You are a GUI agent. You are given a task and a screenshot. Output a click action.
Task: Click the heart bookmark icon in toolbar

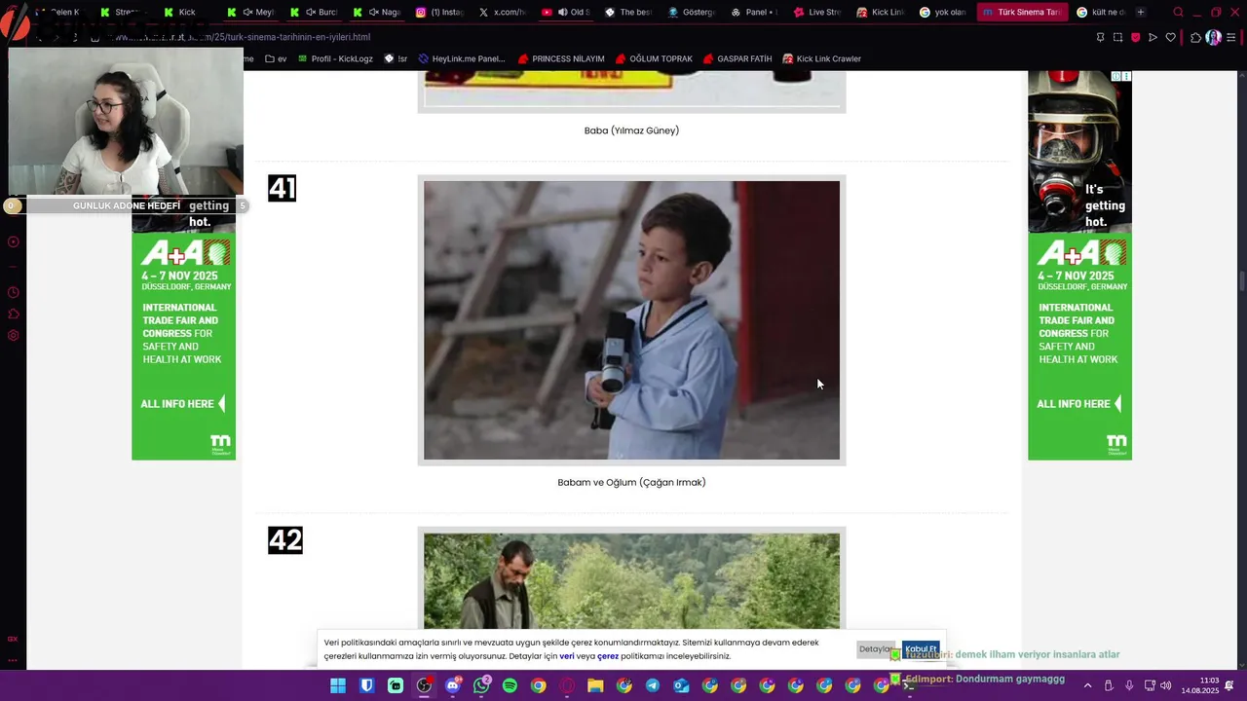click(1170, 37)
